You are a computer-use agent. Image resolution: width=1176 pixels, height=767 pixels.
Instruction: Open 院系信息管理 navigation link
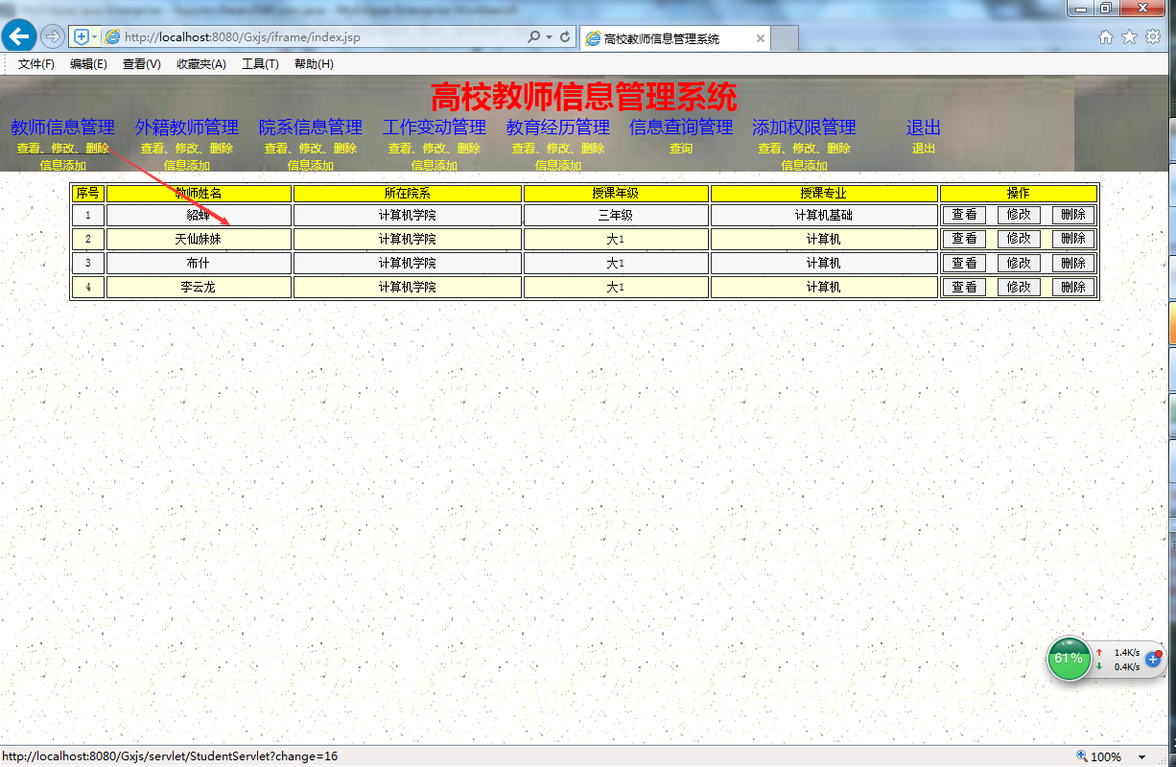(310, 127)
